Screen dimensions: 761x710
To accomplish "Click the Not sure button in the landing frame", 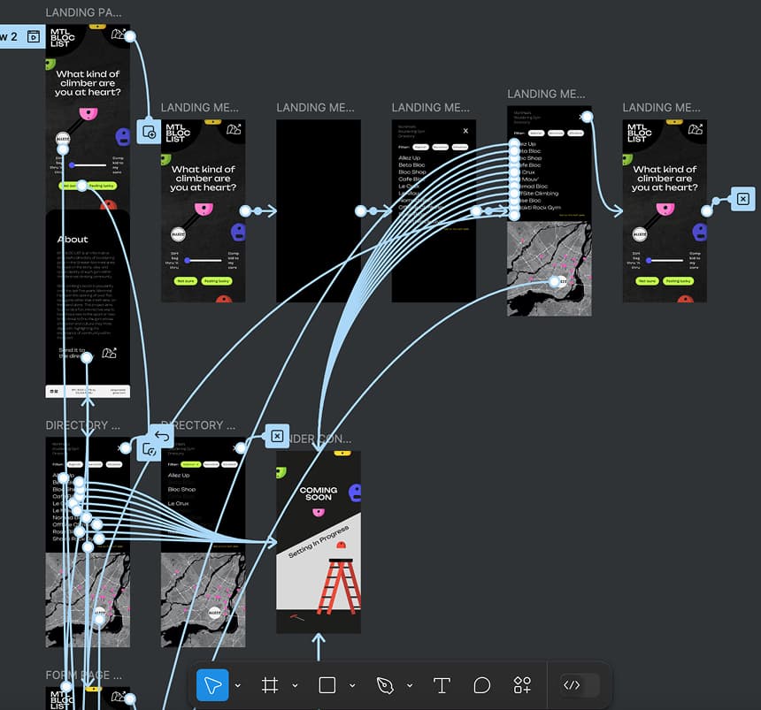I will coord(71,187).
